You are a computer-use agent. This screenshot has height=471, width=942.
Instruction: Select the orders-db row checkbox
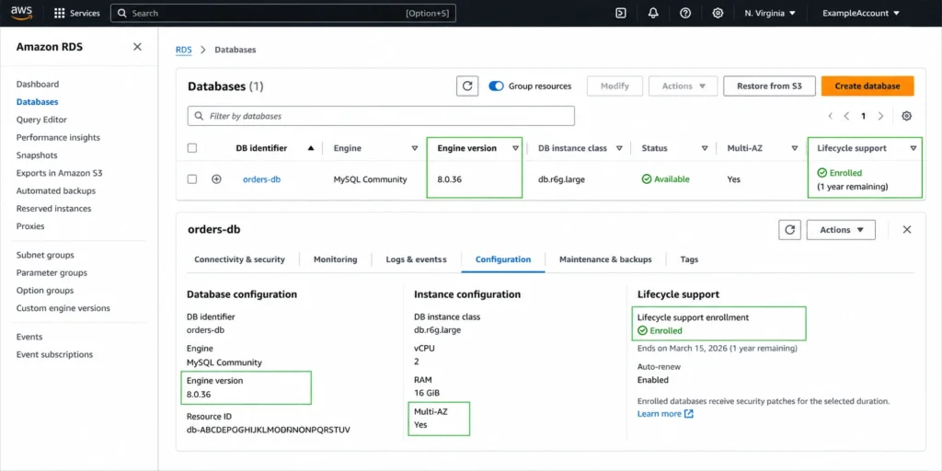pos(192,179)
